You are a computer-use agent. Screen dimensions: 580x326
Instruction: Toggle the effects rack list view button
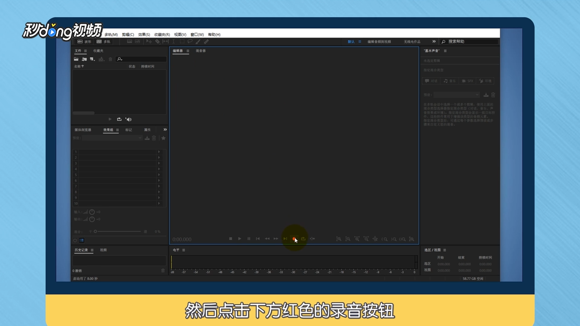click(x=82, y=240)
